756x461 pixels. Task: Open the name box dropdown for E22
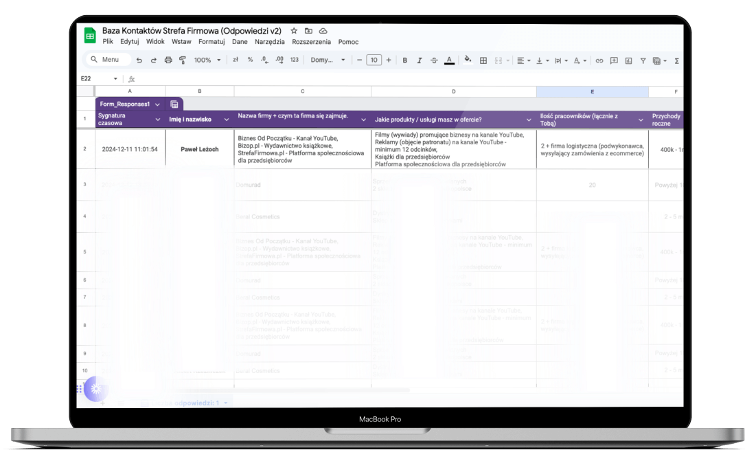click(x=115, y=78)
